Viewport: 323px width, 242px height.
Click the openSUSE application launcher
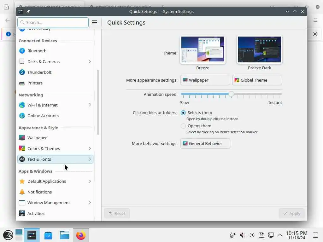8,235
